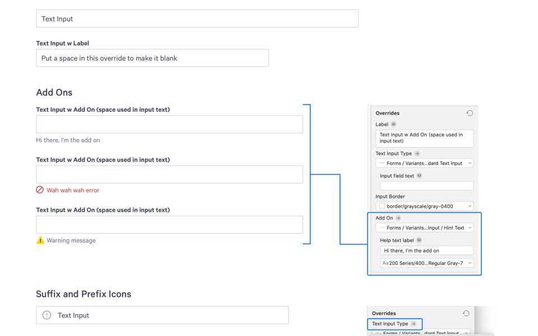538x336 pixels.
Task: Click the arrow icon next to Add On
Action: (x=398, y=218)
